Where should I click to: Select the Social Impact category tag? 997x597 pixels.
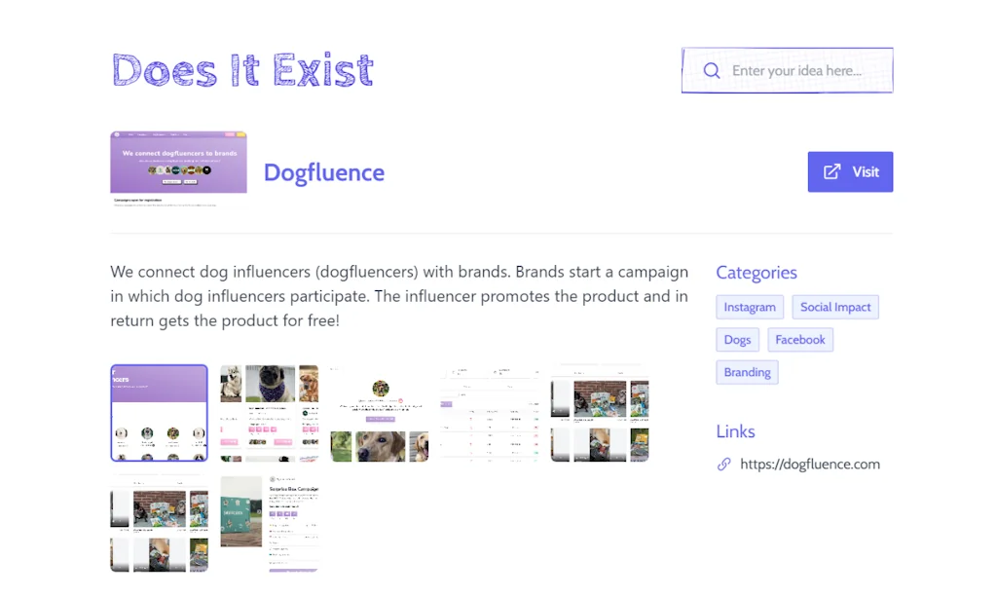pos(835,307)
